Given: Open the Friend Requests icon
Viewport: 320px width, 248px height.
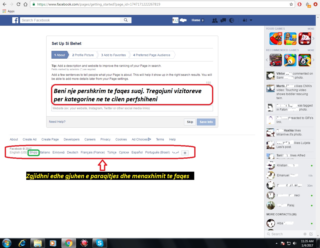Looking at the screenshot, I should [x=215, y=20].
